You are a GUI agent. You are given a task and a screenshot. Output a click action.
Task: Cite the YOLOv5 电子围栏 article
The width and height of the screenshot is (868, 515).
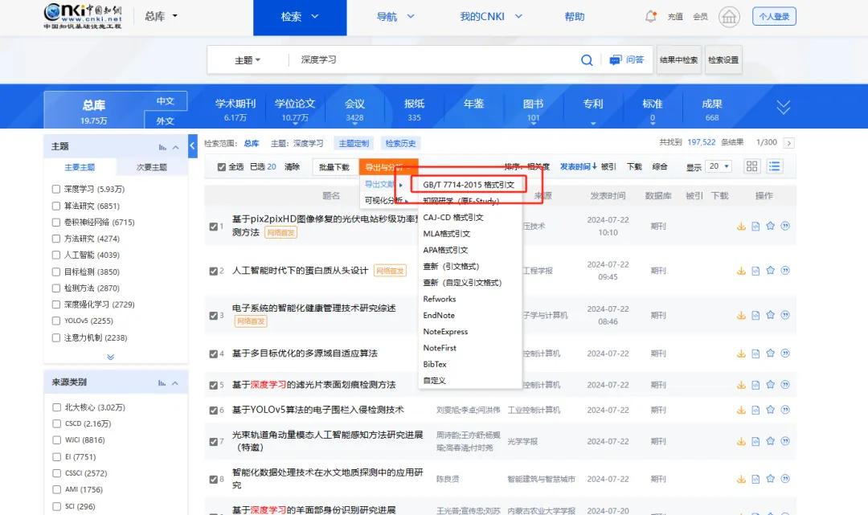click(x=785, y=409)
